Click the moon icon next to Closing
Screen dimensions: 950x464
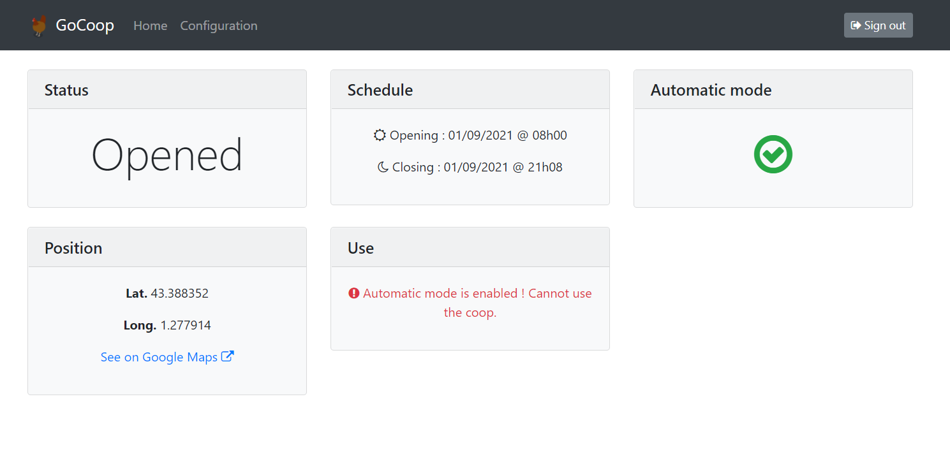tap(383, 167)
